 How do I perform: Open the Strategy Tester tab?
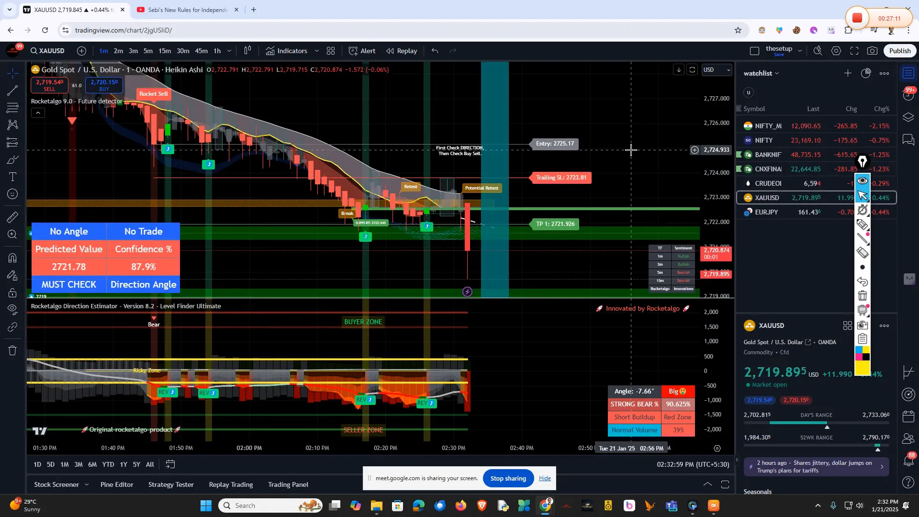pos(171,484)
